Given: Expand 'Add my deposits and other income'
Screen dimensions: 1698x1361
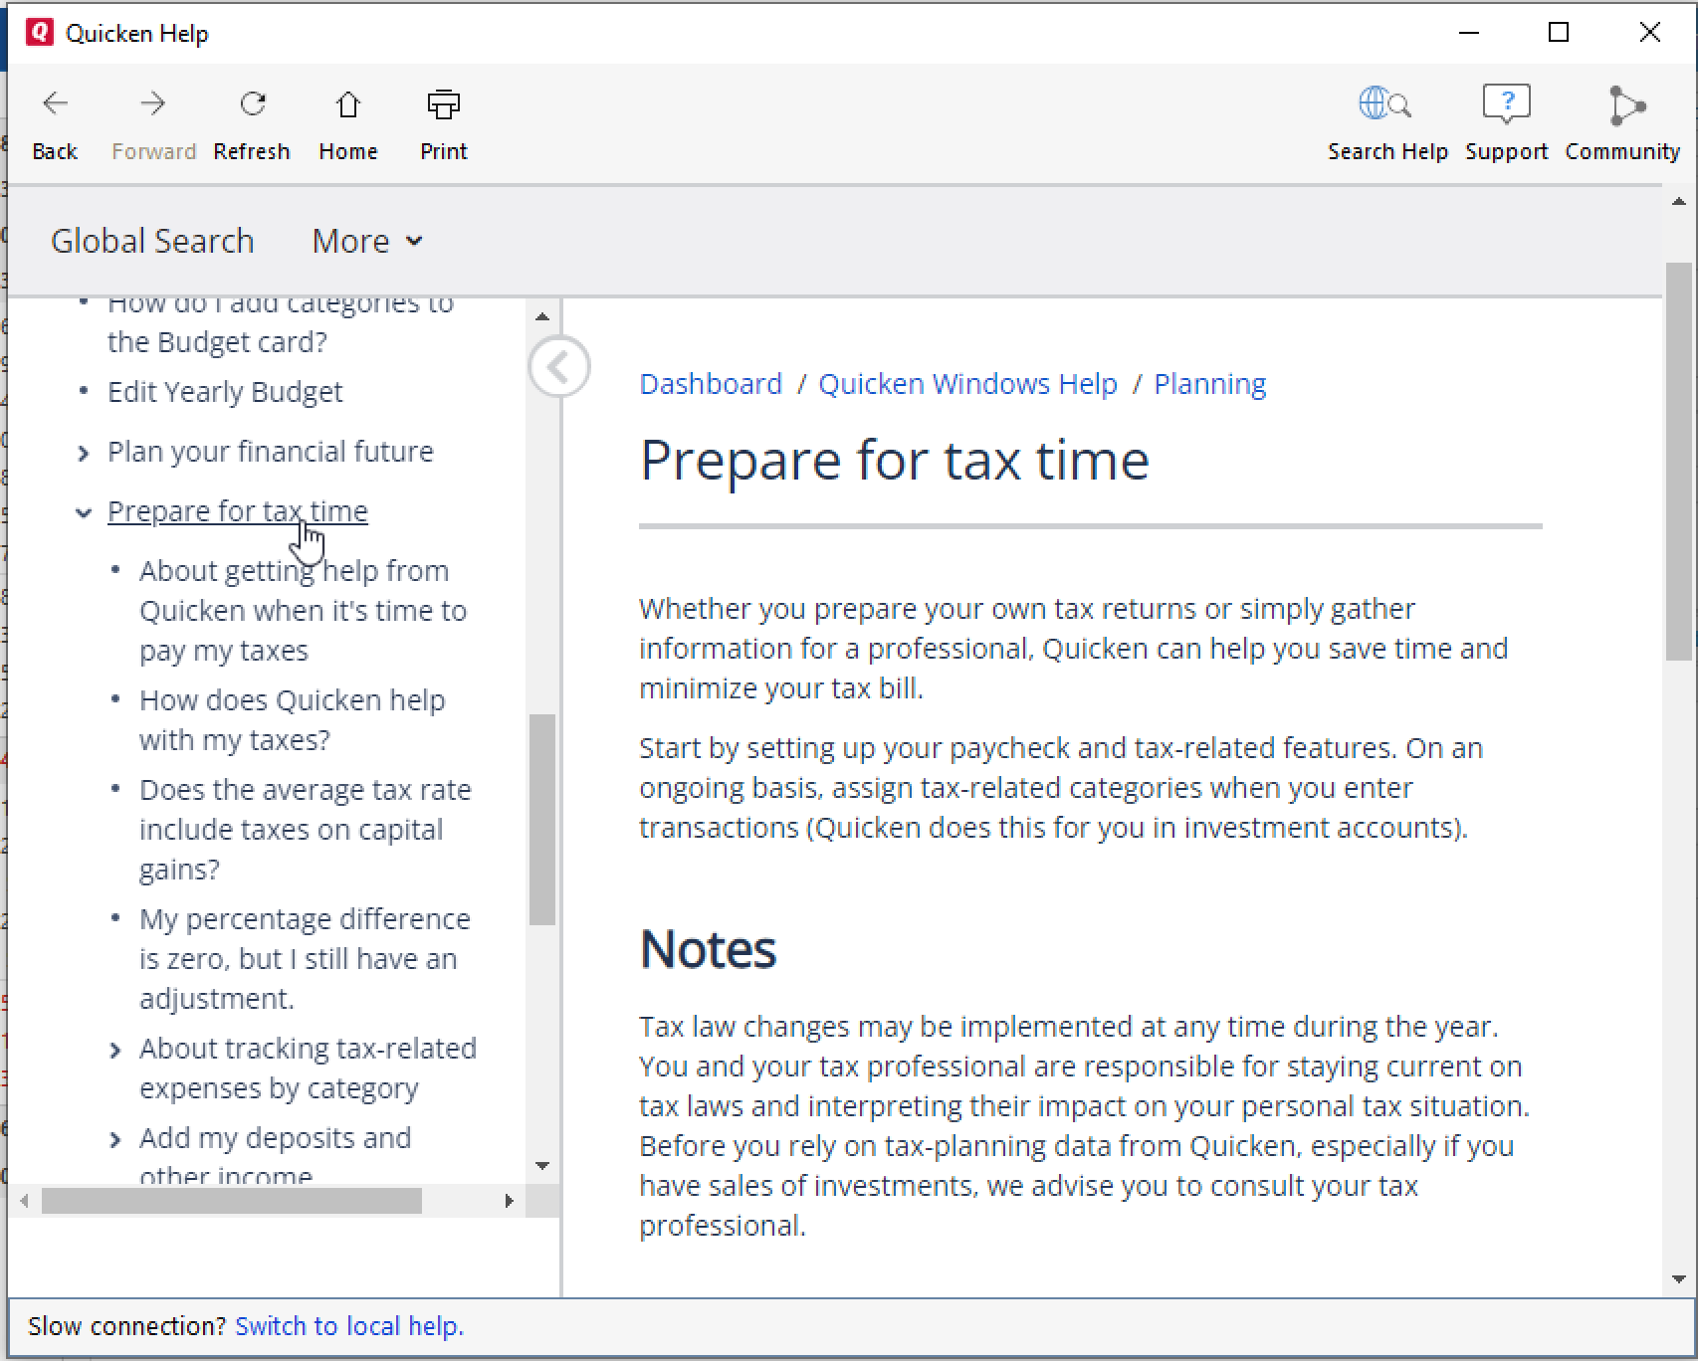Looking at the screenshot, I should coord(115,1139).
